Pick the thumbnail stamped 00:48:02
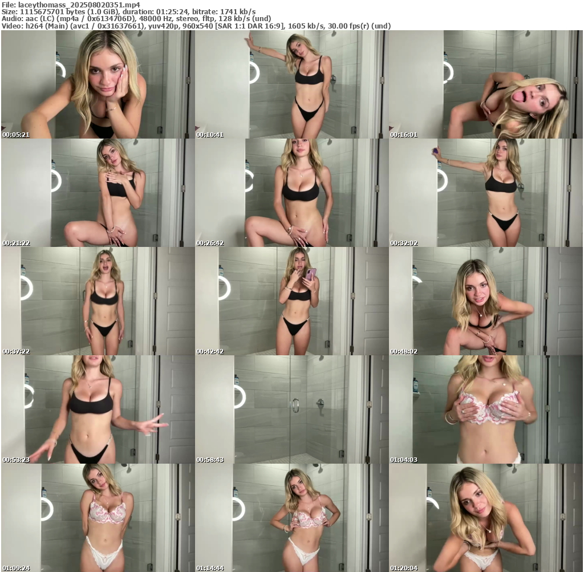The image size is (584, 572). tap(486, 301)
